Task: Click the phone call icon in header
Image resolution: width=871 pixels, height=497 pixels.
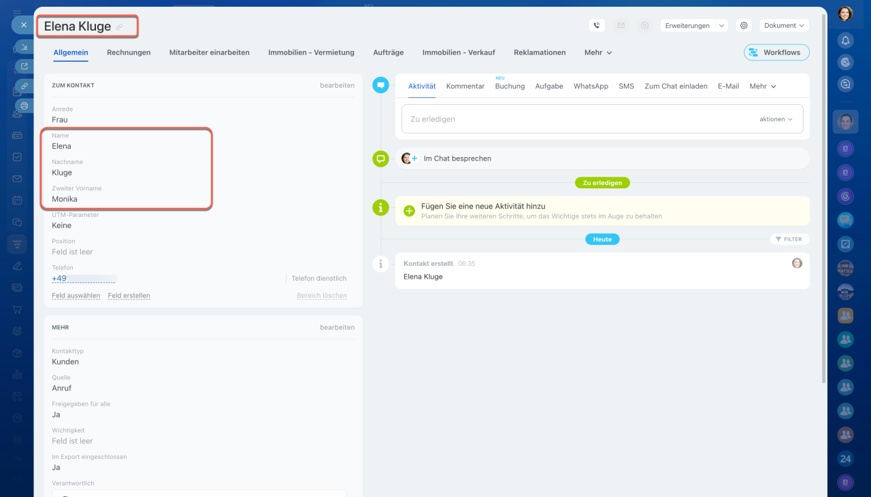Action: [597, 25]
